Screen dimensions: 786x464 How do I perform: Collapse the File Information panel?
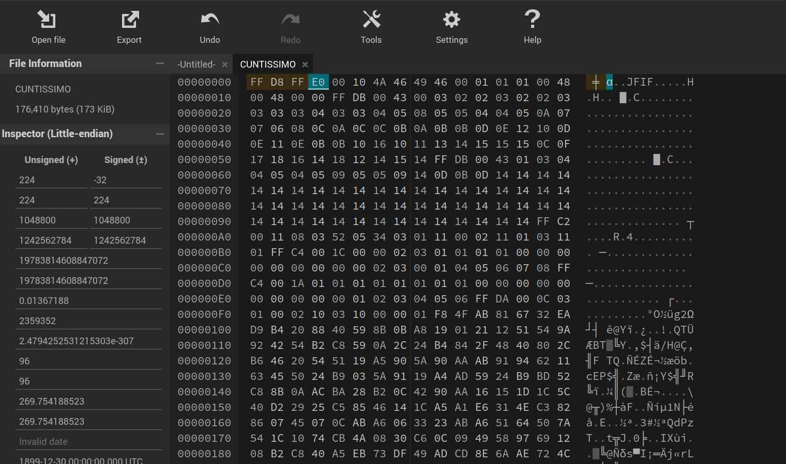pos(160,63)
